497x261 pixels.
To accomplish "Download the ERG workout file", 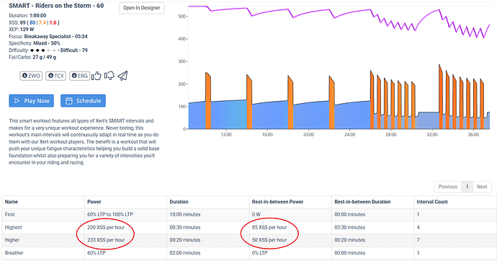I will click(x=79, y=76).
